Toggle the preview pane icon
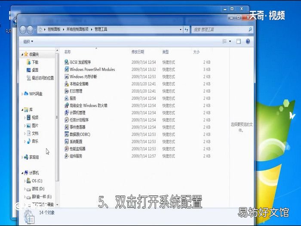 (x=238, y=41)
